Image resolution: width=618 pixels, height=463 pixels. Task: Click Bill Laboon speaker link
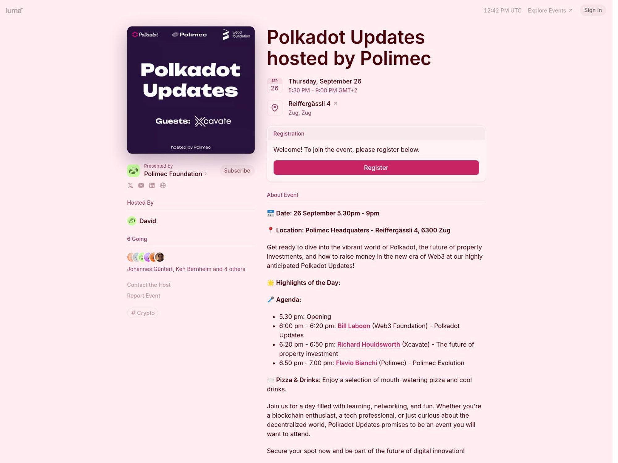pyautogui.click(x=354, y=326)
